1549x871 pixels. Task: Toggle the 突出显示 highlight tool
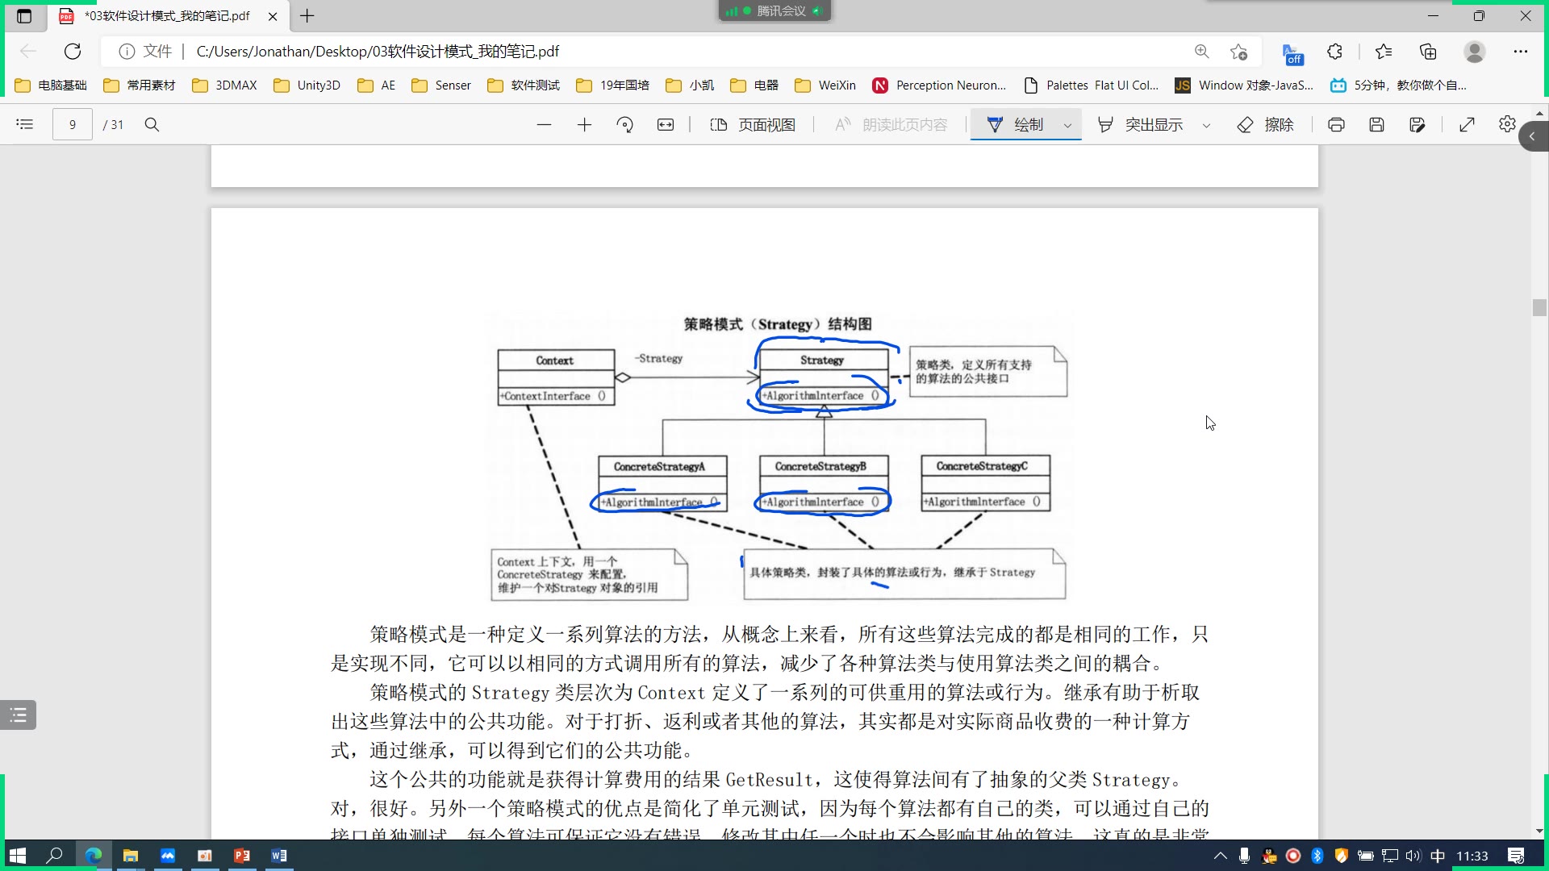coord(1141,124)
